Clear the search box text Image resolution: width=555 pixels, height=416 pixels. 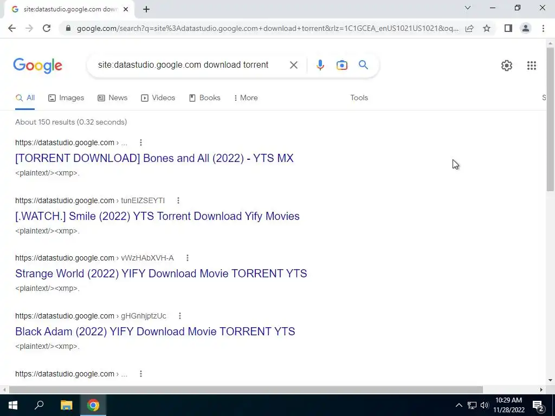point(293,65)
